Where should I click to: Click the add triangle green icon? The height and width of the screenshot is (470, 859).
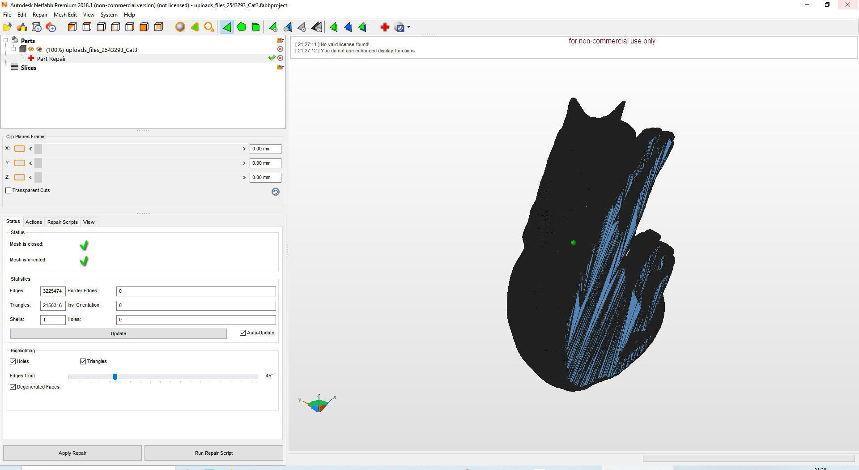click(273, 27)
